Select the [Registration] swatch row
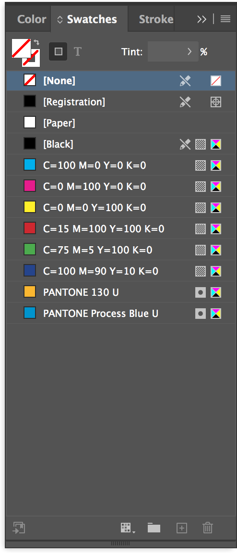 pos(121,102)
